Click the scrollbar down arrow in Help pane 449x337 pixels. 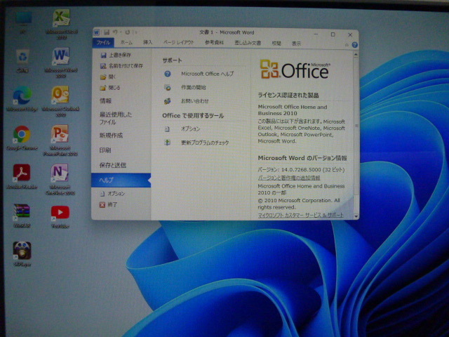(356, 216)
